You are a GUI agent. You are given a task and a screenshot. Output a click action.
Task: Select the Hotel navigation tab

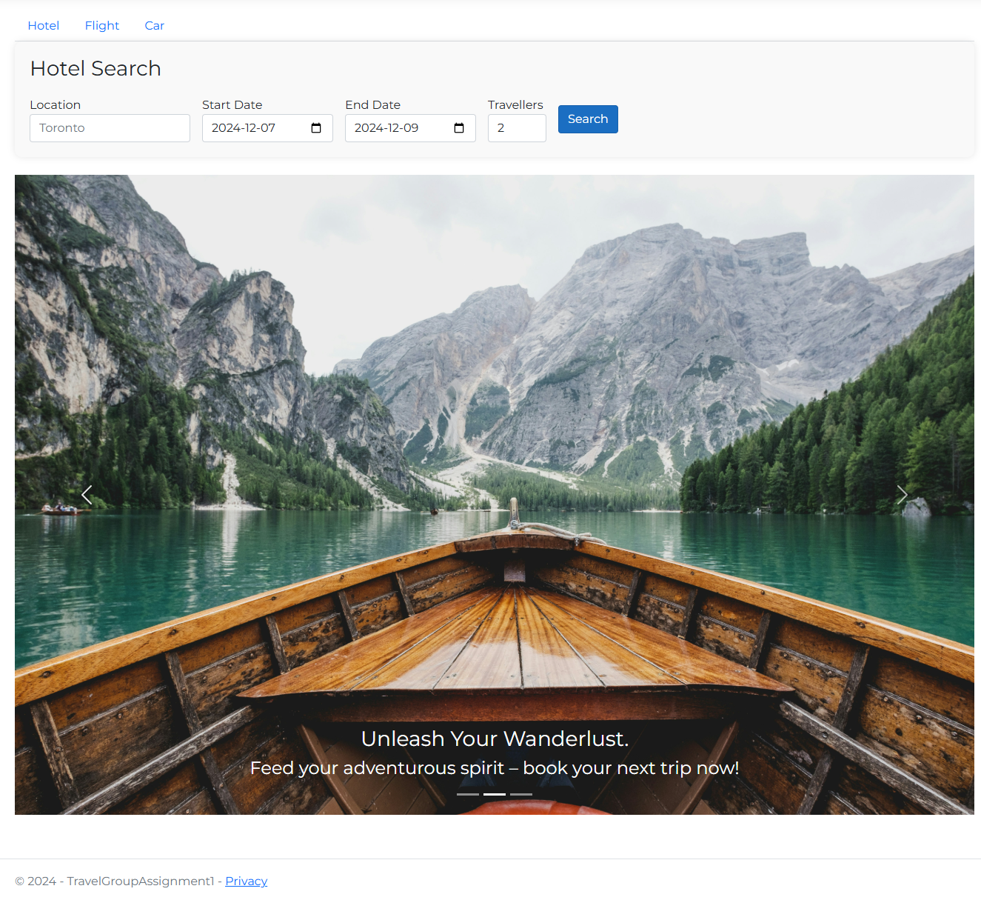click(x=43, y=25)
